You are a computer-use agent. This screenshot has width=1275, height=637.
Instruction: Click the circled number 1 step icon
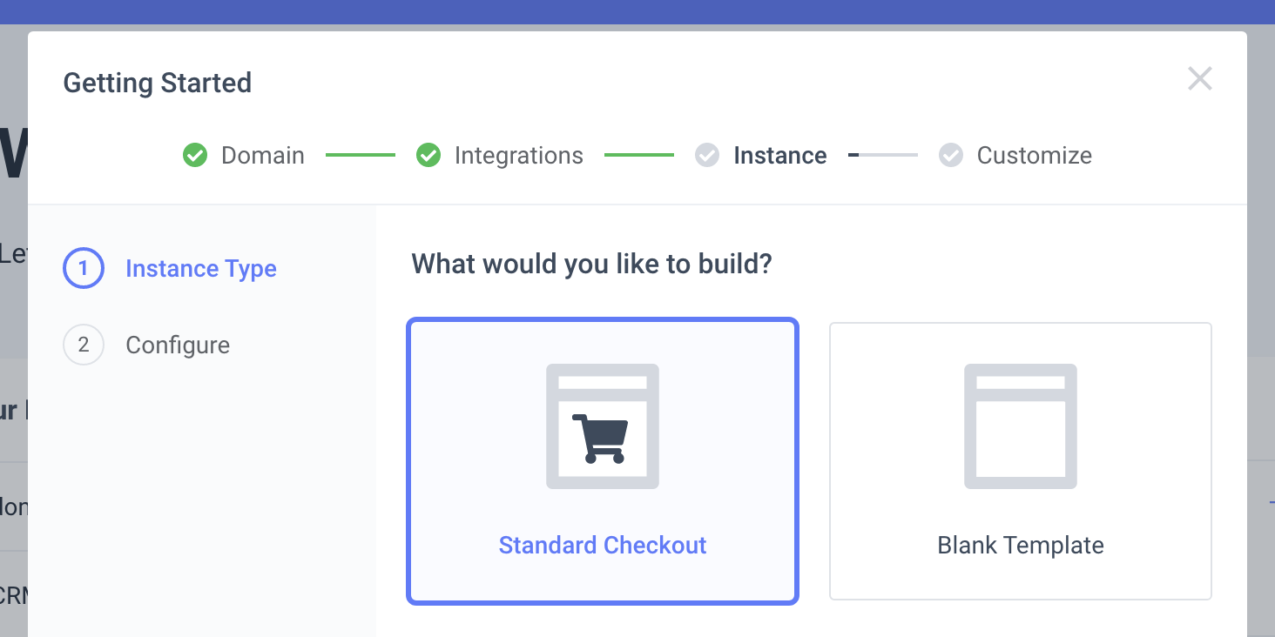pyautogui.click(x=84, y=269)
